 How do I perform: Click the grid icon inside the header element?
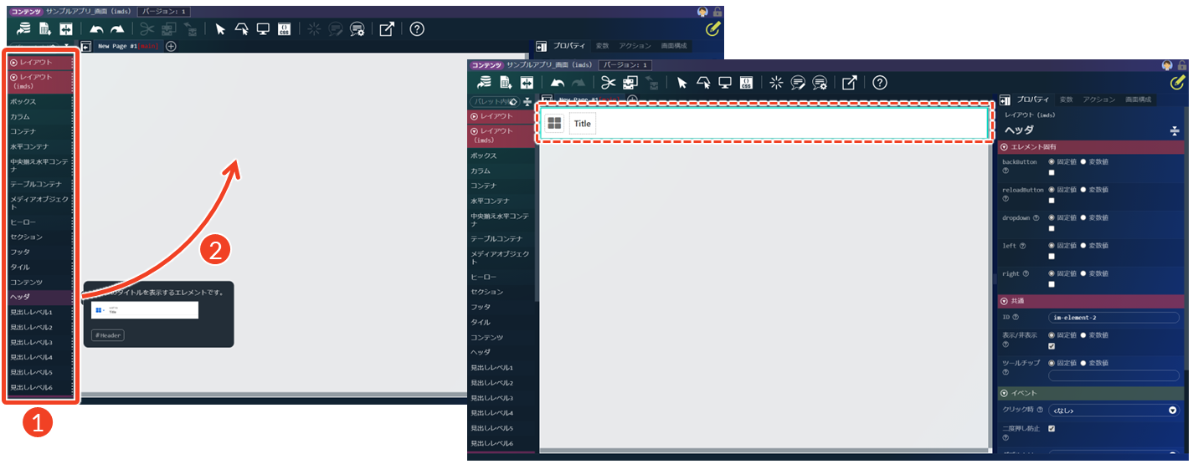coord(554,124)
